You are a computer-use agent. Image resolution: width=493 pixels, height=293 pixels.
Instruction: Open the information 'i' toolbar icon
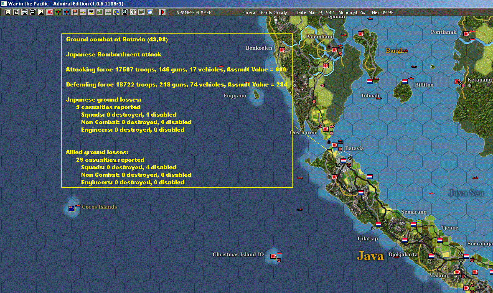(x=41, y=12)
